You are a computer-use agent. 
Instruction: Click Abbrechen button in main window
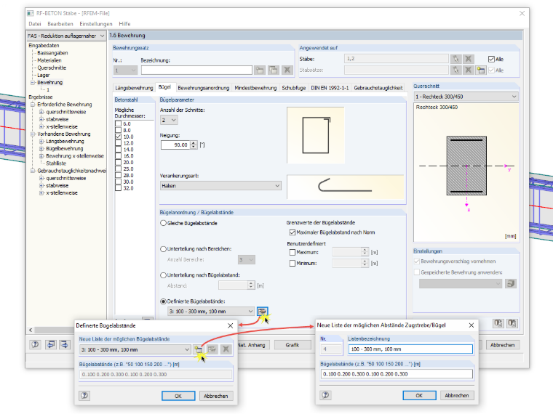[x=502, y=345]
